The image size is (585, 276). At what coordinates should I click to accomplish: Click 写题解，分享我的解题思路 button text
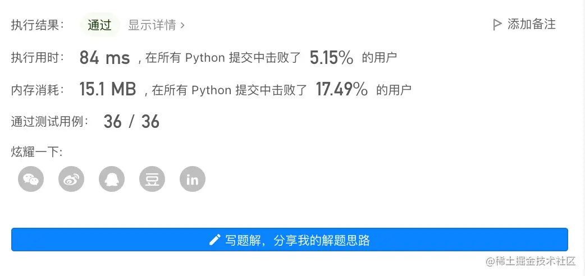pyautogui.click(x=298, y=241)
